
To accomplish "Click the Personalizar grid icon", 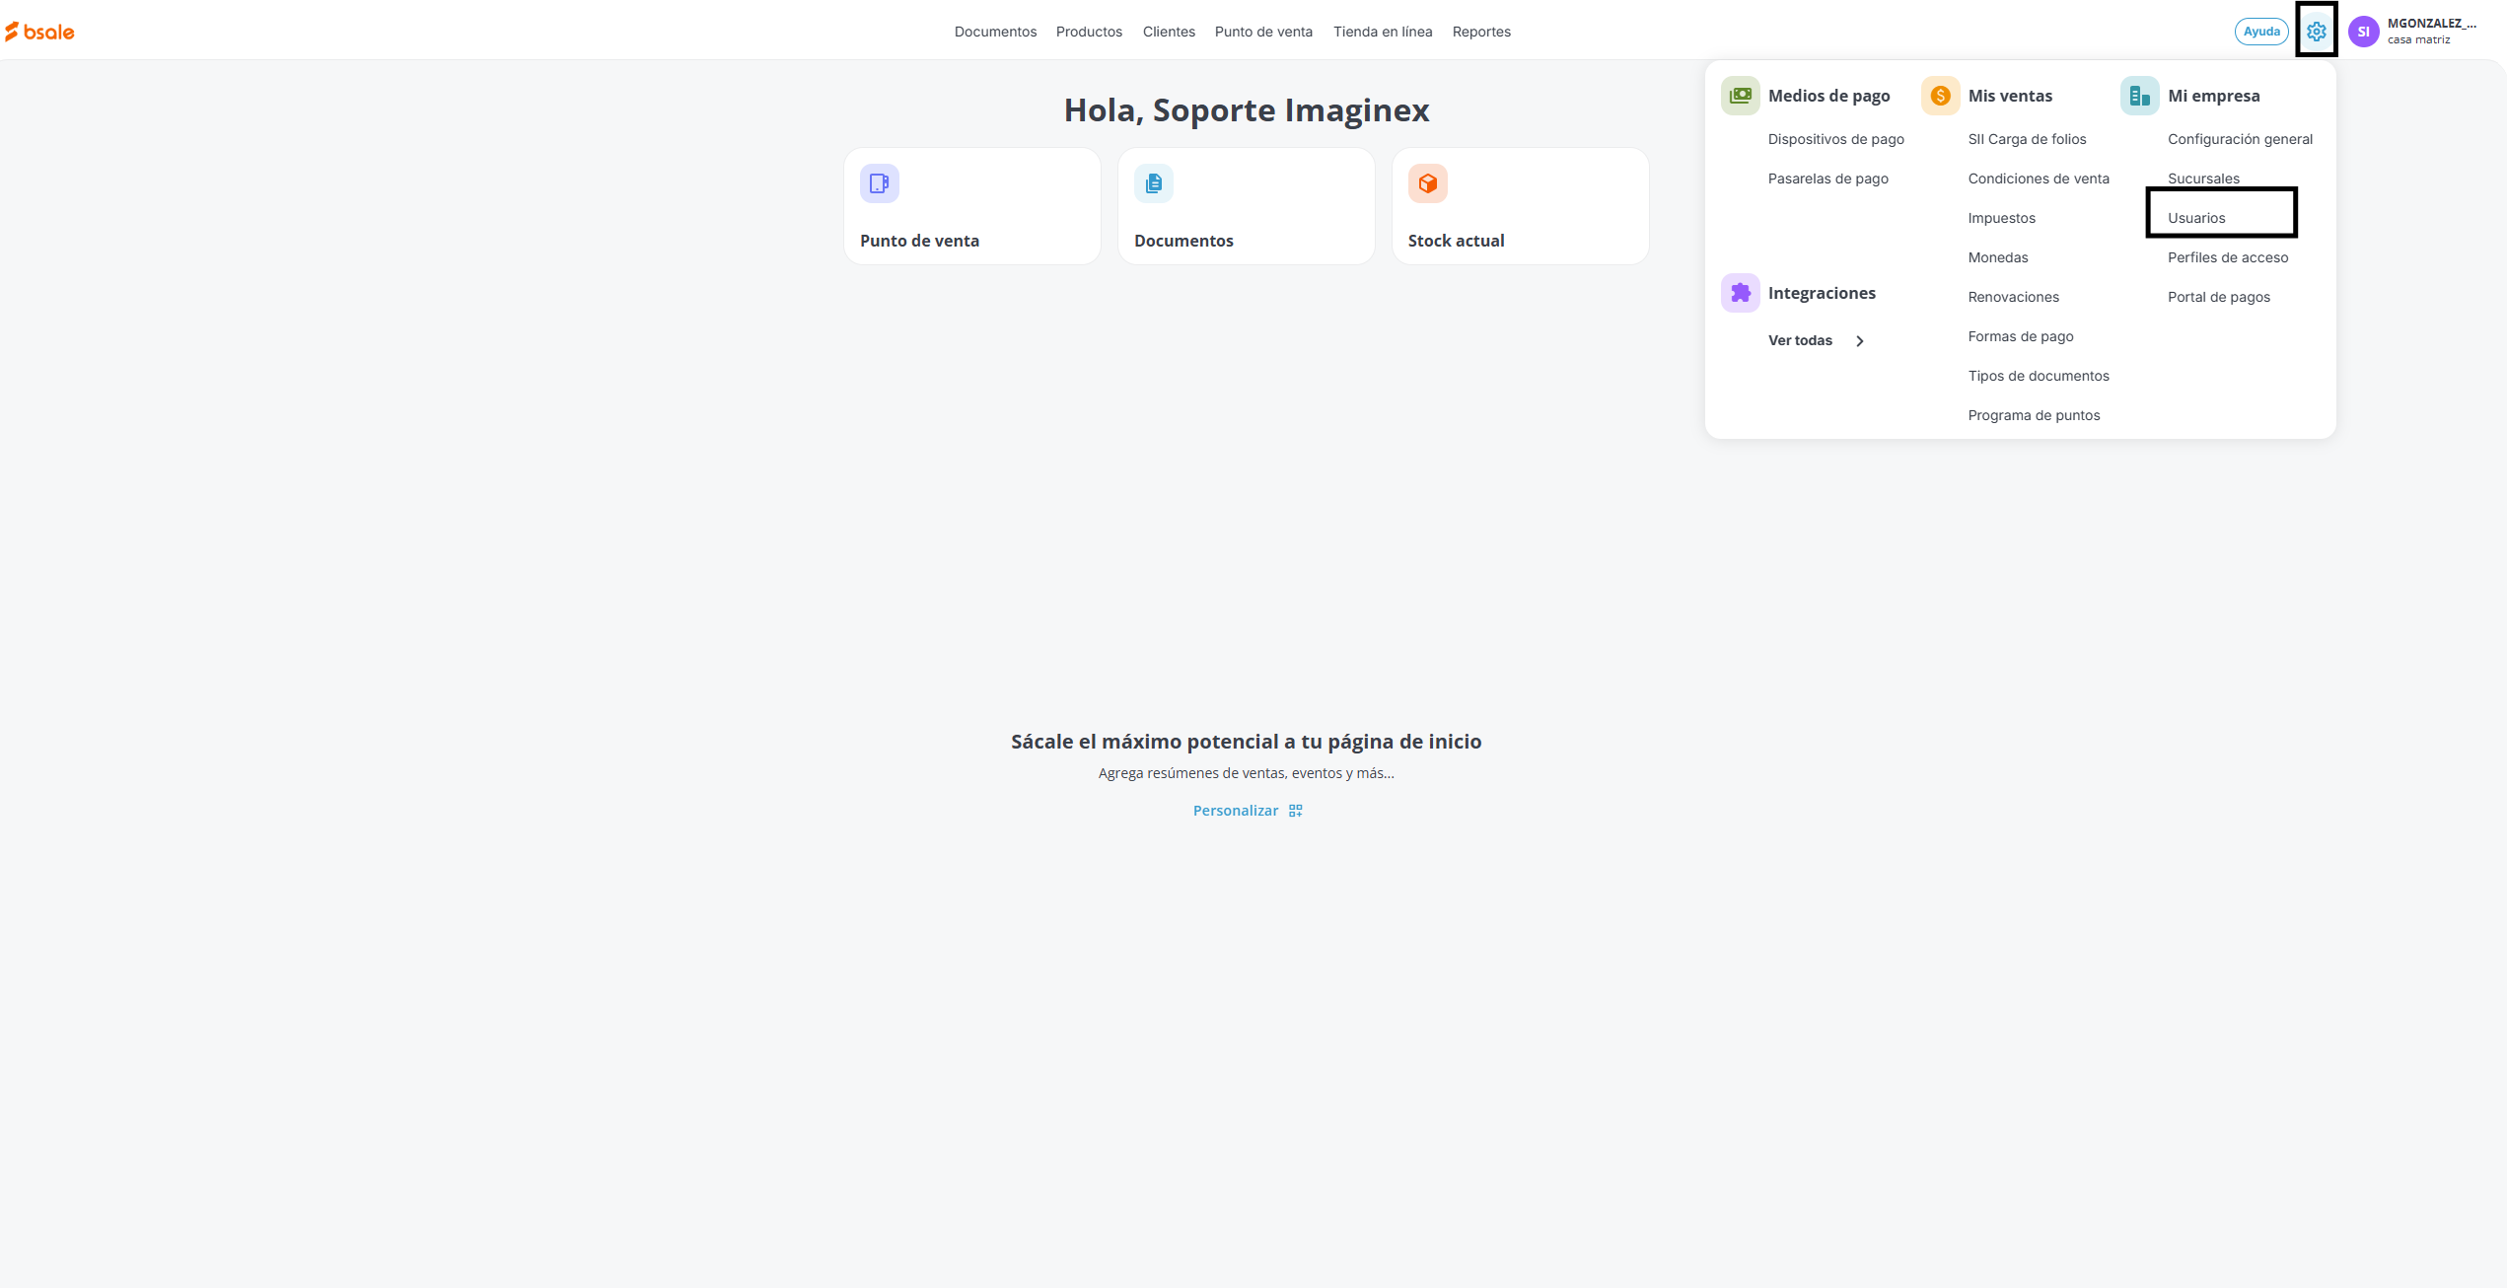I will 1296,811.
